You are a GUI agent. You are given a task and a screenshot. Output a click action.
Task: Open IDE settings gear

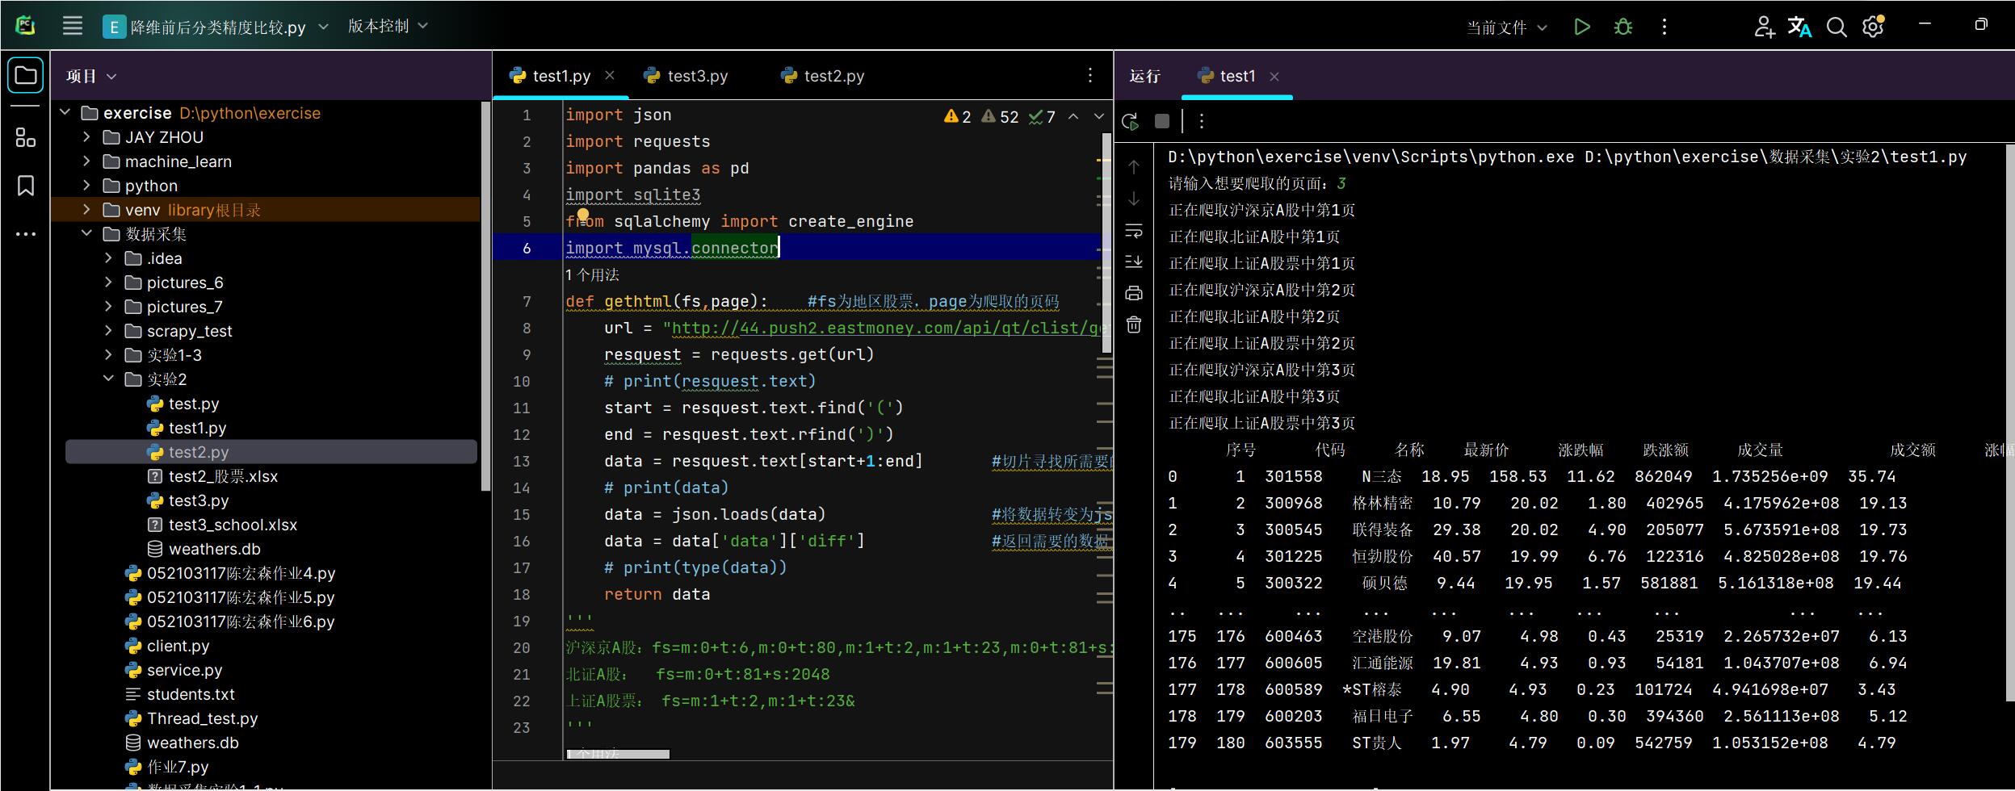[1873, 27]
